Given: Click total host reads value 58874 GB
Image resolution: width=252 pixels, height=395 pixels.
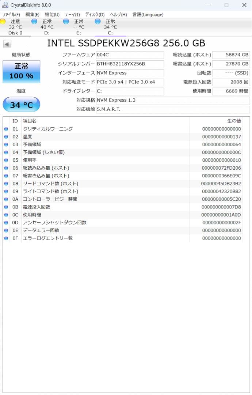Looking at the screenshot, I should coord(231,55).
